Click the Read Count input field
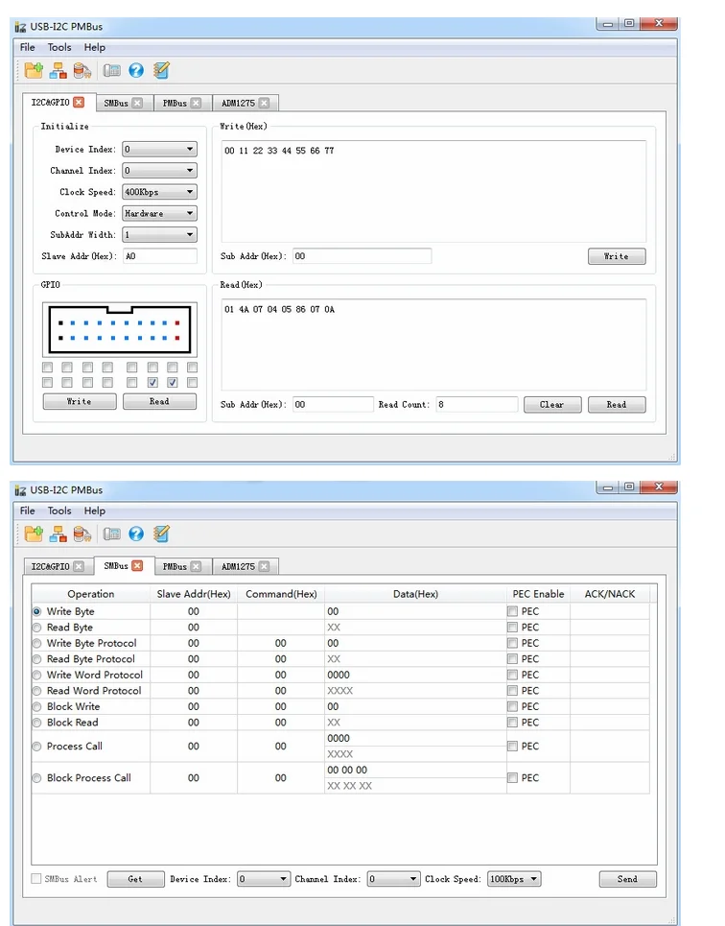 point(477,405)
